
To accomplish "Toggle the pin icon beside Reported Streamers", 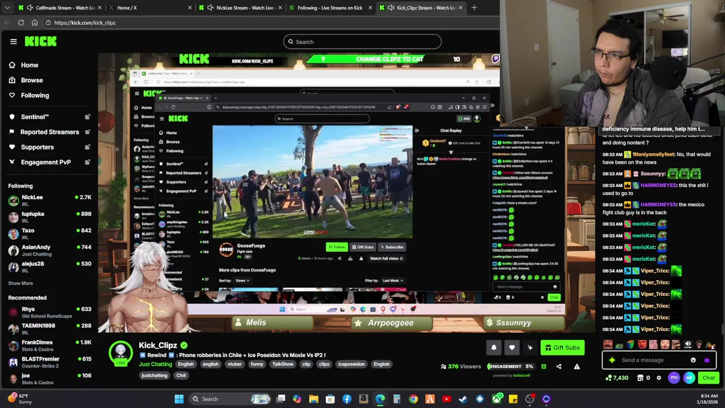I will pyautogui.click(x=87, y=132).
